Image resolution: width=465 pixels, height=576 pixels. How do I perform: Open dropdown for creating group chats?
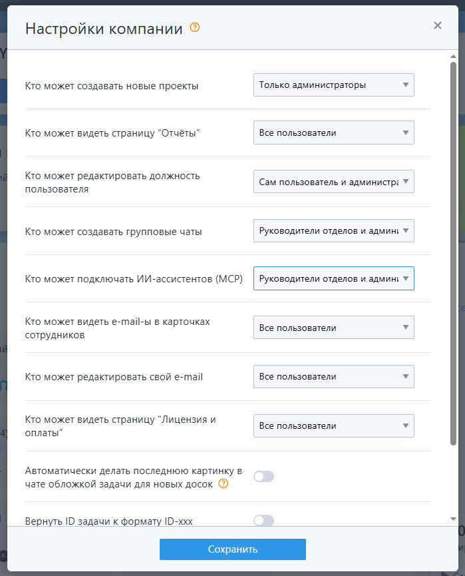[333, 230]
